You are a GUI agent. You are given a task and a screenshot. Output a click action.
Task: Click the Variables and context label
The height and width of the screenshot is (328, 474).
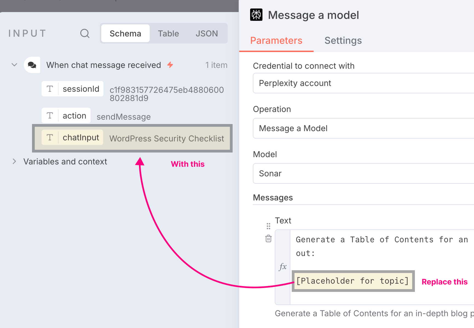tap(65, 162)
